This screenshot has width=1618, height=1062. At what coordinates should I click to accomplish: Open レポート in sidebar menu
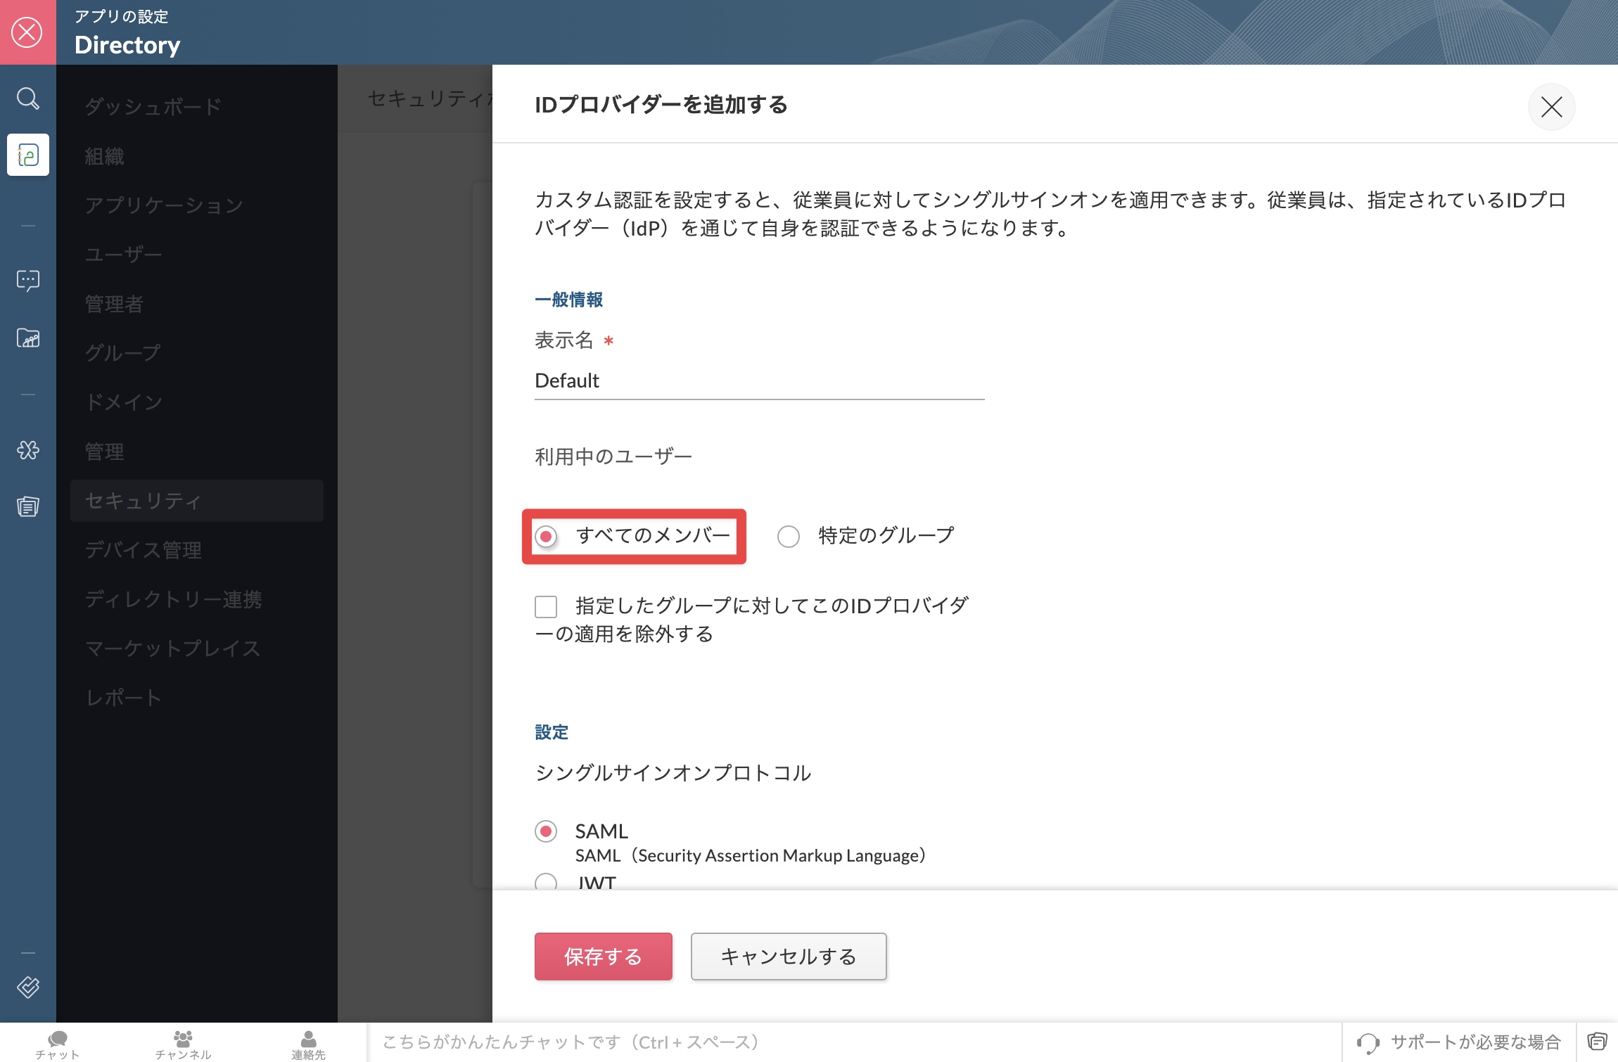click(x=197, y=698)
